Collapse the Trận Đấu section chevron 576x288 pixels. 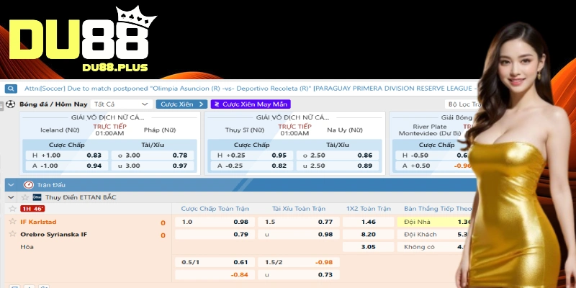[12, 185]
